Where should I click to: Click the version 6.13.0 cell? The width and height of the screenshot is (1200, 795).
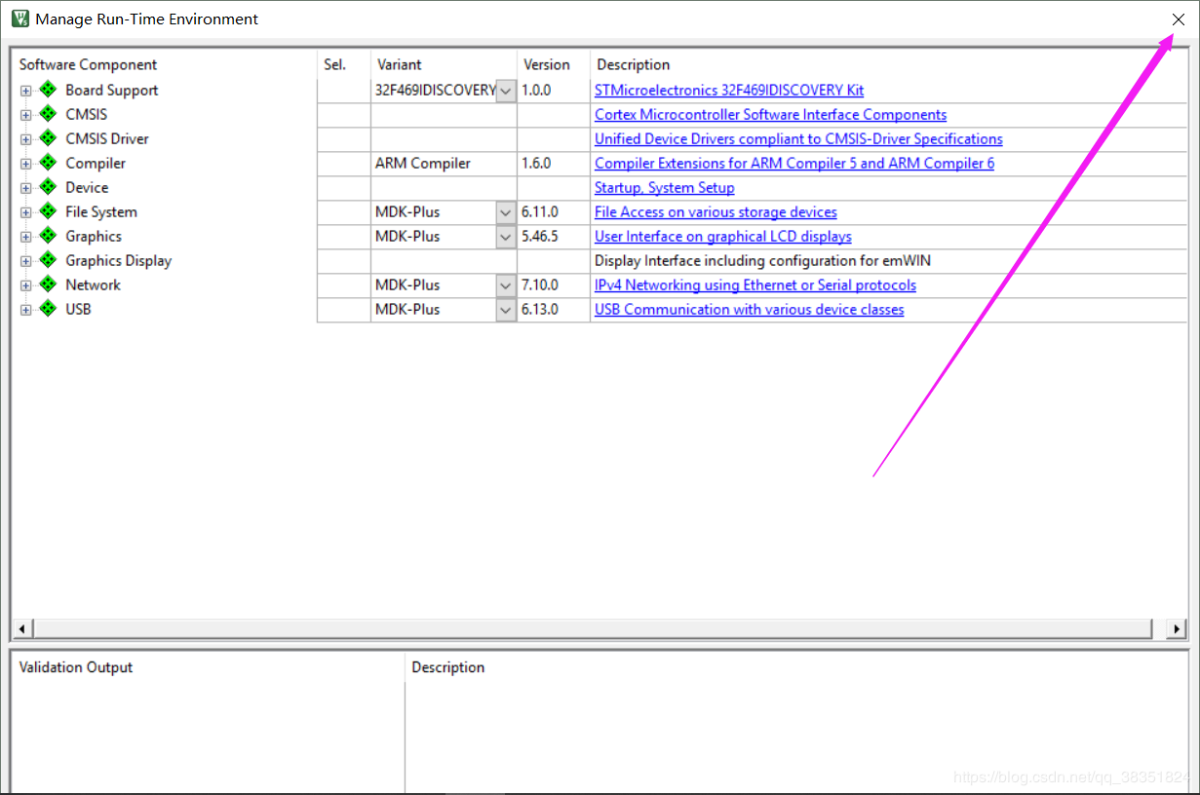[x=554, y=310]
